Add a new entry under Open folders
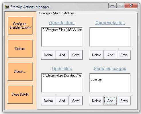The width and height of the screenshot is (141, 114). [62, 55]
